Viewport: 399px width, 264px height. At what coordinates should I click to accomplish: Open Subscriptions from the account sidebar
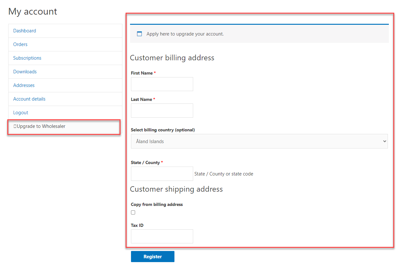27,58
